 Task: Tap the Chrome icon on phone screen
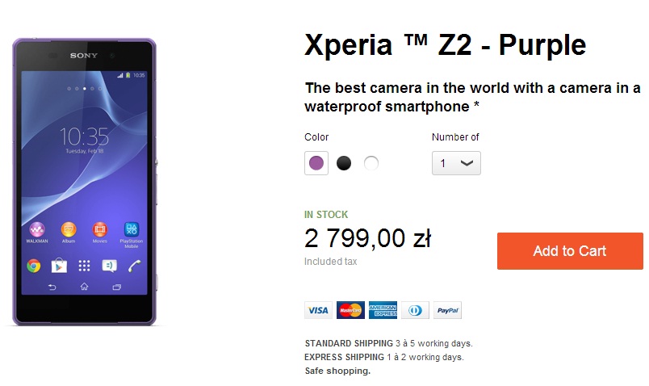coord(34,266)
